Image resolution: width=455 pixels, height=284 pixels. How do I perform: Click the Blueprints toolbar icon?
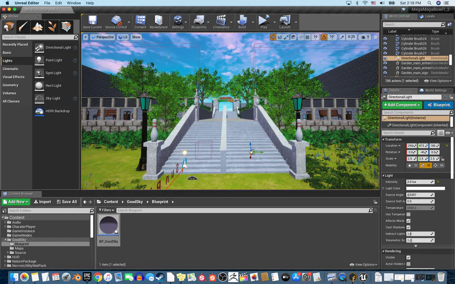pyautogui.click(x=199, y=22)
